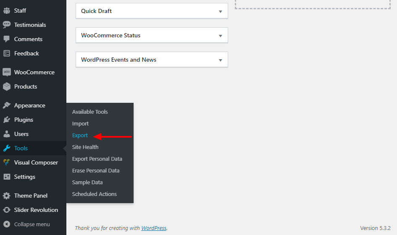
Task: Click the WooCommerce Woo logo icon
Action: (7, 72)
